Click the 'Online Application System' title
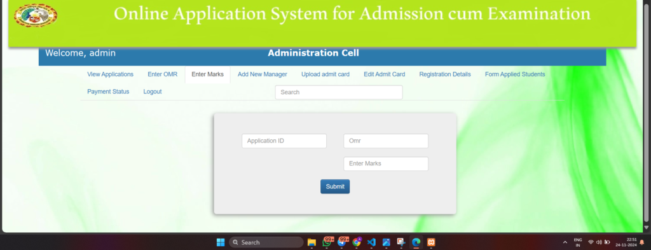This screenshot has width=651, height=250. tap(352, 14)
